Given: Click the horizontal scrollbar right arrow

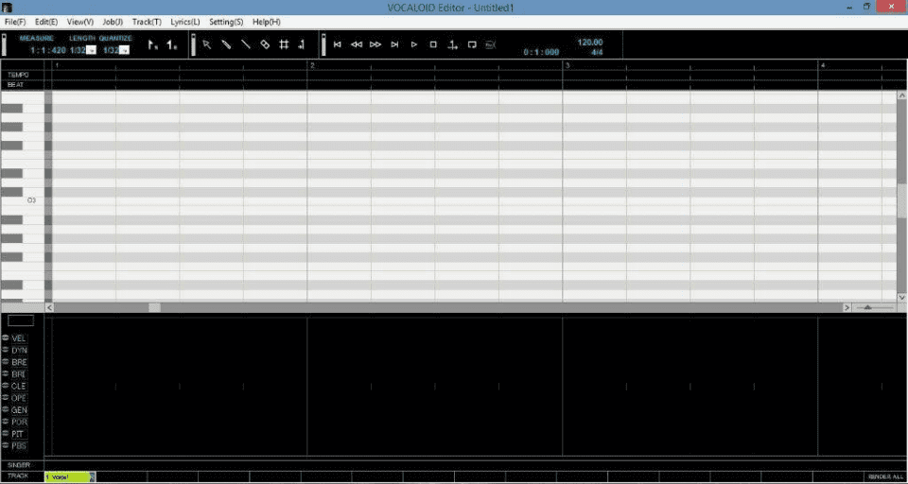Looking at the screenshot, I should click(847, 307).
